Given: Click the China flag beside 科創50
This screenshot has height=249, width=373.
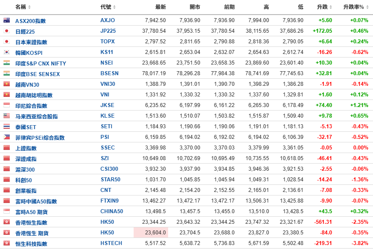Looking at the screenshot, I should pos(7,180).
